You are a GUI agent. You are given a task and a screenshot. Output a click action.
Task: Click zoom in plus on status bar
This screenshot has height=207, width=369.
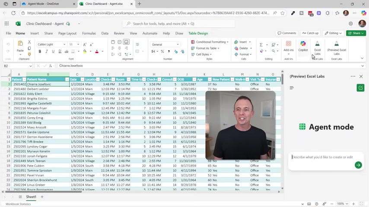[x=353, y=204]
